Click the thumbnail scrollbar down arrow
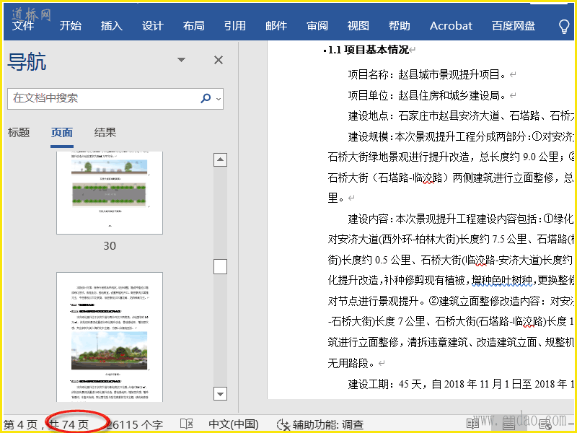Image resolution: width=577 pixels, height=433 pixels. (220, 393)
